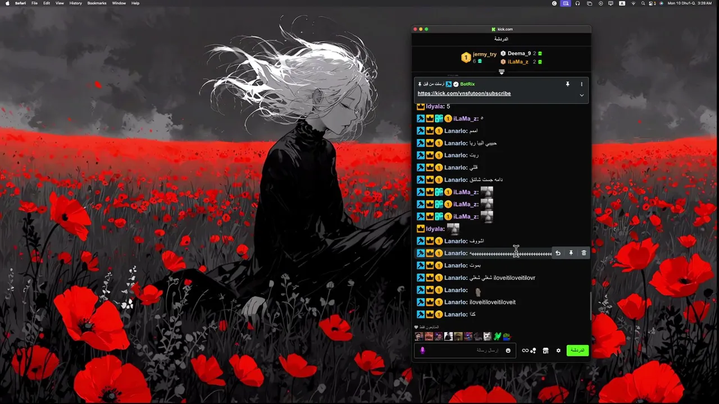
Task: Click the Apple menu icon
Action: [x=7, y=3]
